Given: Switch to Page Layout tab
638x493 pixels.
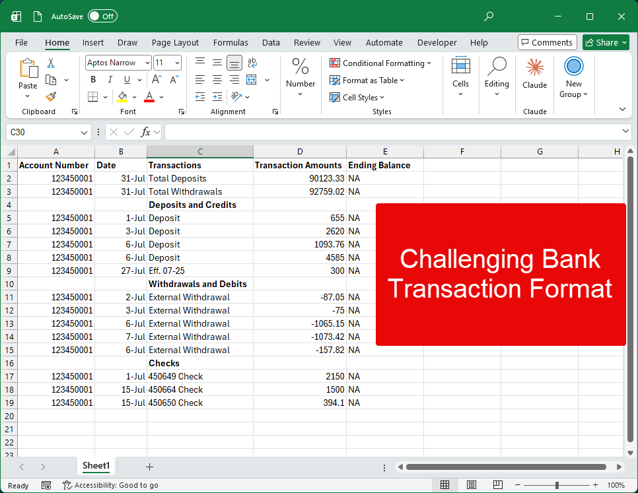Looking at the screenshot, I should coord(175,43).
